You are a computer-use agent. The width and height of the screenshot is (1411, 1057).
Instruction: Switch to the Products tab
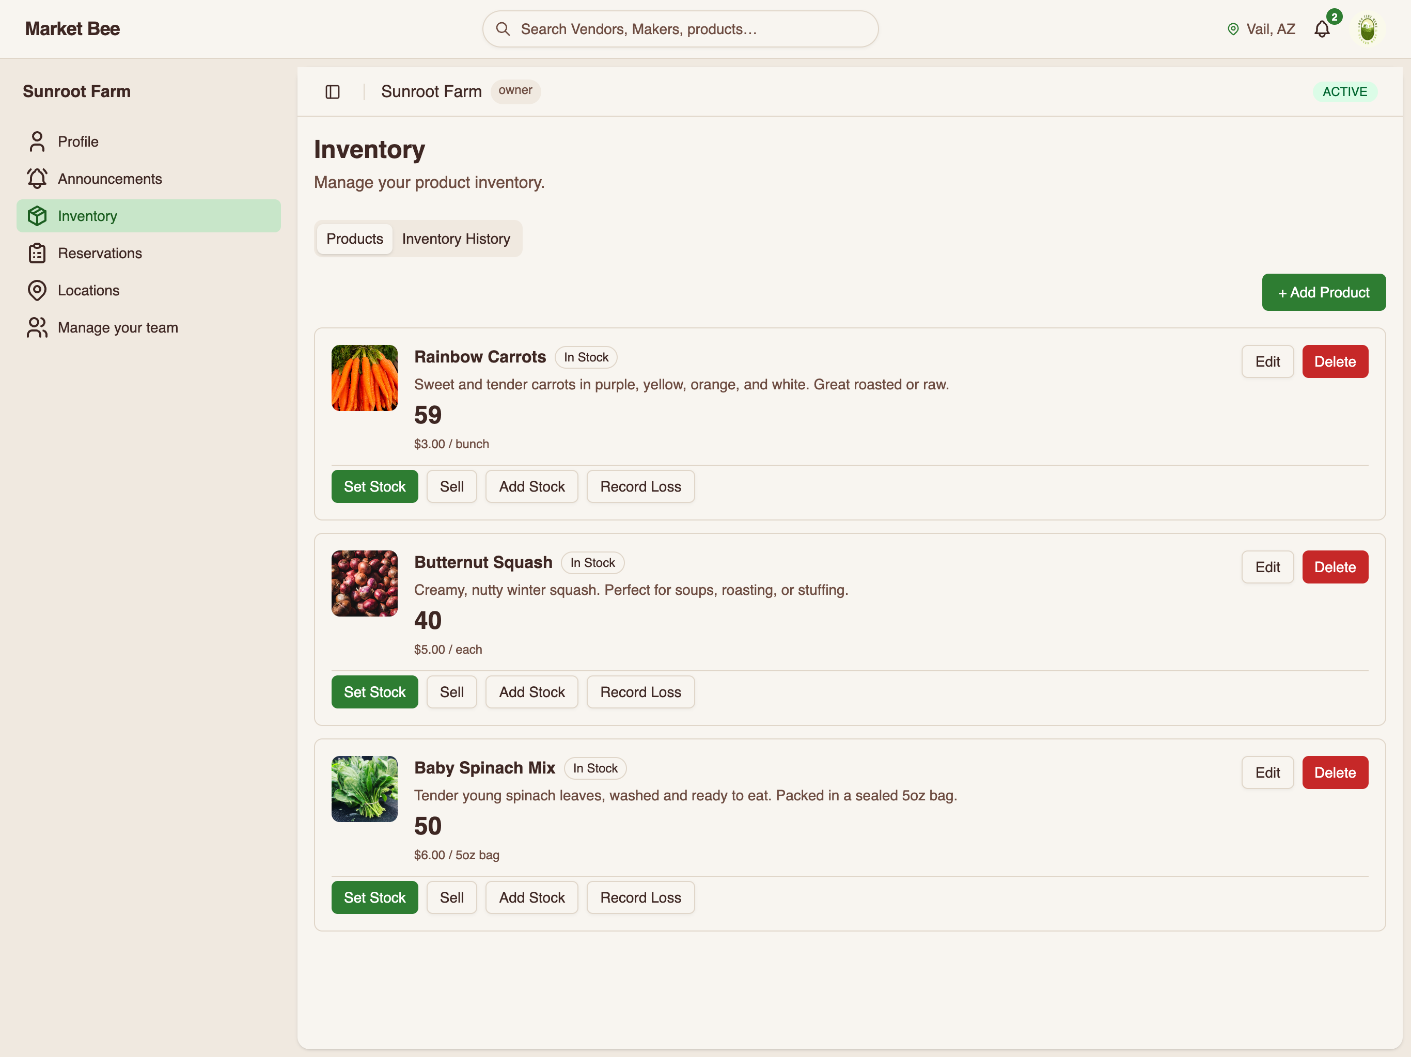pyautogui.click(x=355, y=239)
